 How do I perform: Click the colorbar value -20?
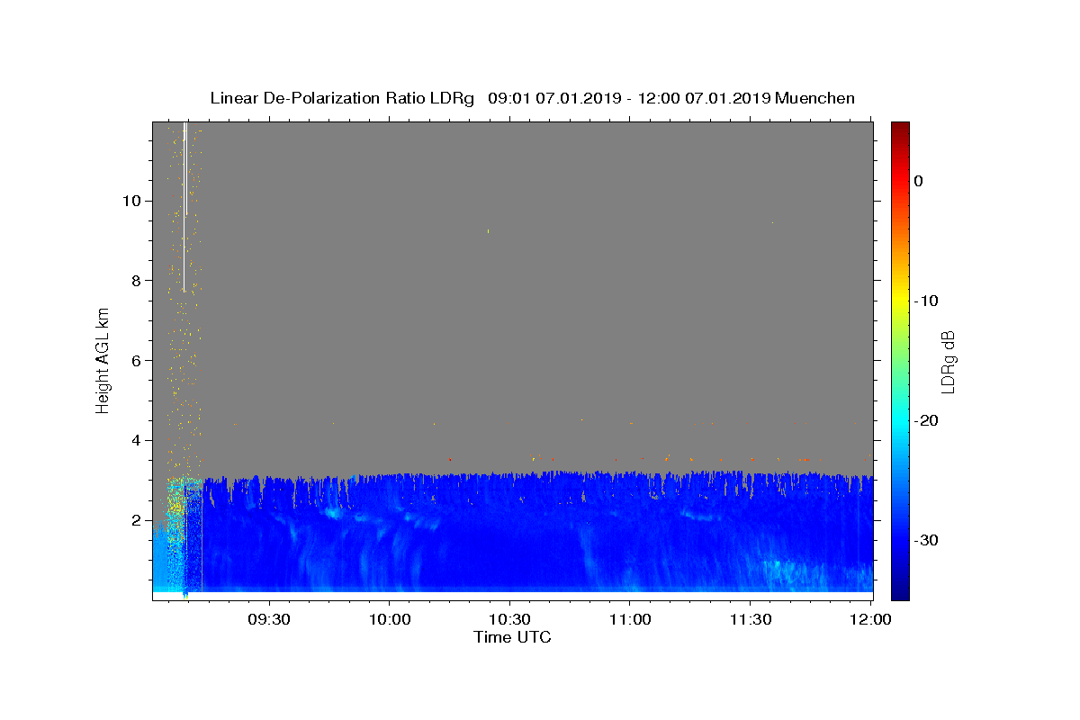[926, 420]
